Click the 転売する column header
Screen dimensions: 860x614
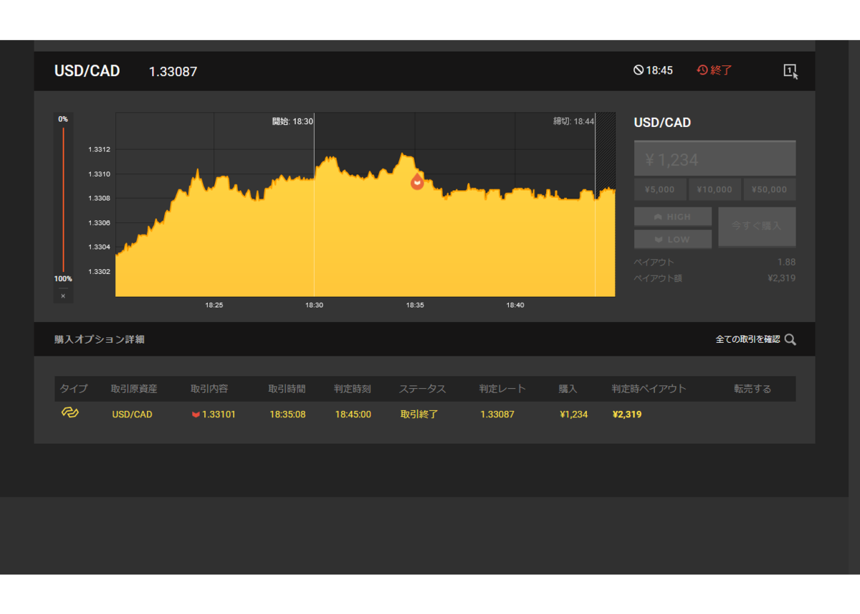coord(752,389)
